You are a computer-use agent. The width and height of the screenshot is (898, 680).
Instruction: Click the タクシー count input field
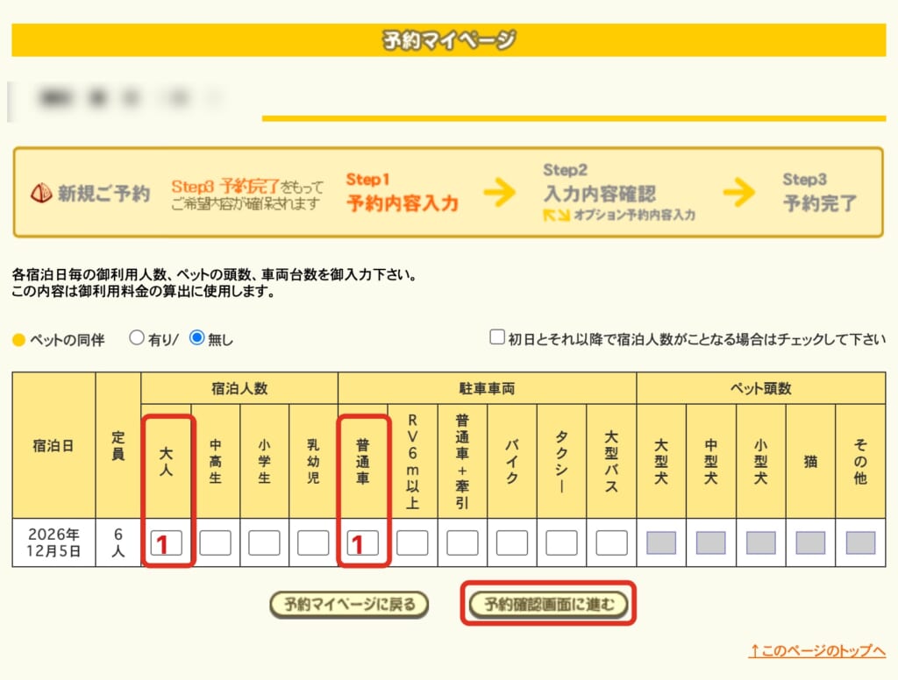561,542
